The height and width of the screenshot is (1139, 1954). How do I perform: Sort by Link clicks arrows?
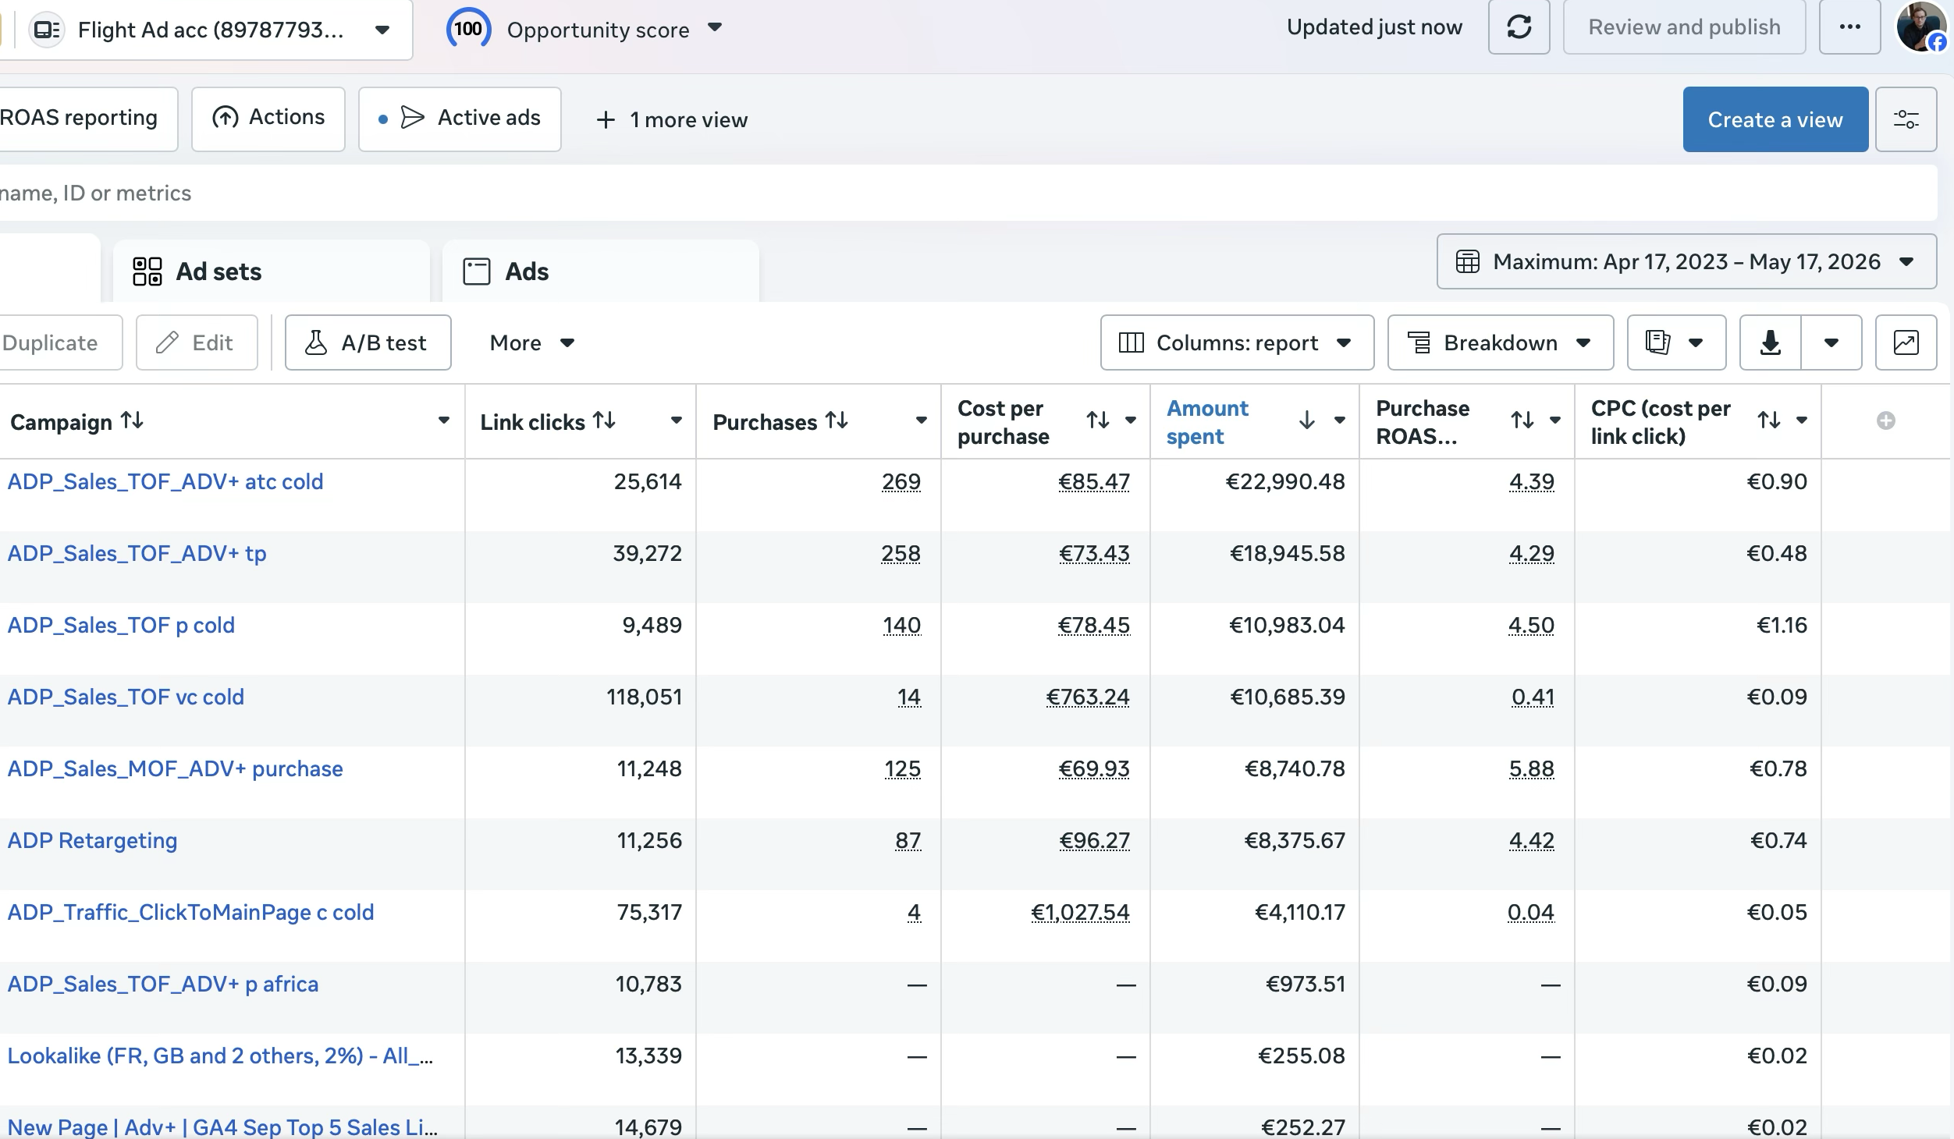[x=604, y=421]
